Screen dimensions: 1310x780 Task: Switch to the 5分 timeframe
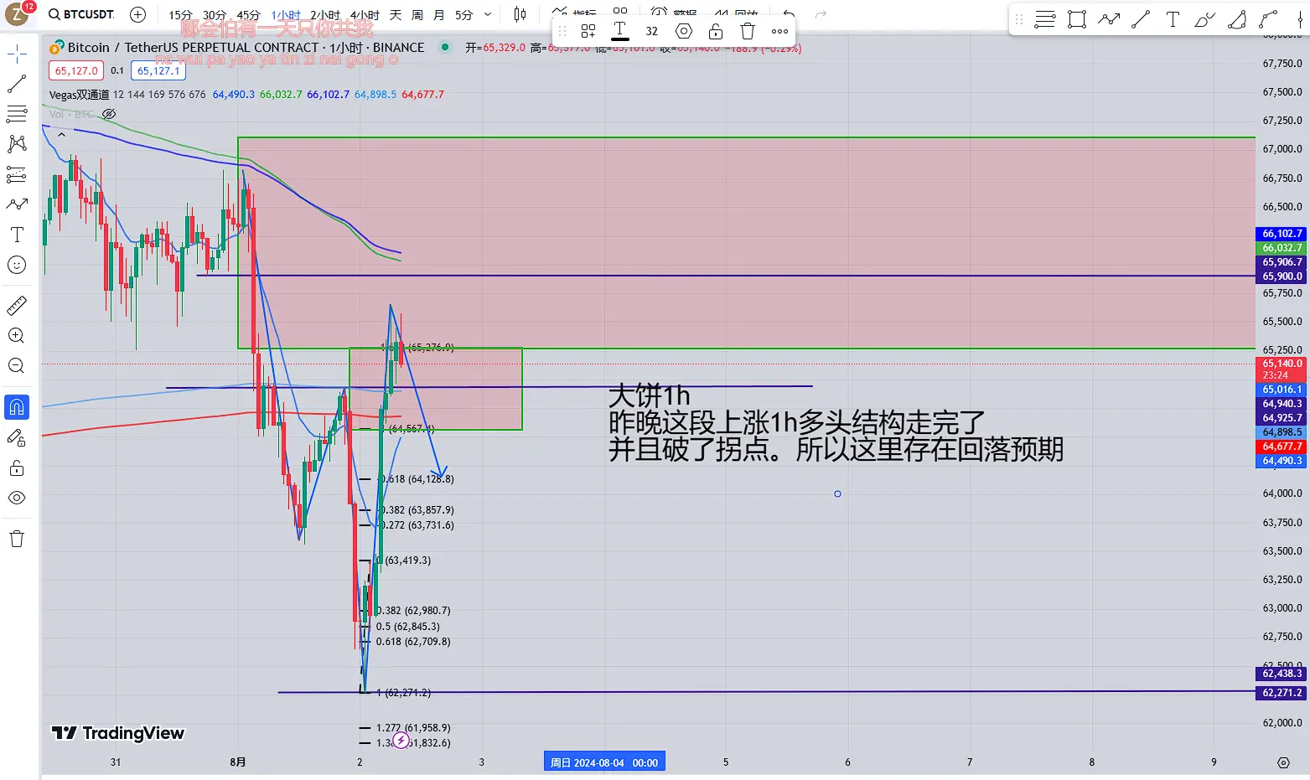pyautogui.click(x=464, y=15)
